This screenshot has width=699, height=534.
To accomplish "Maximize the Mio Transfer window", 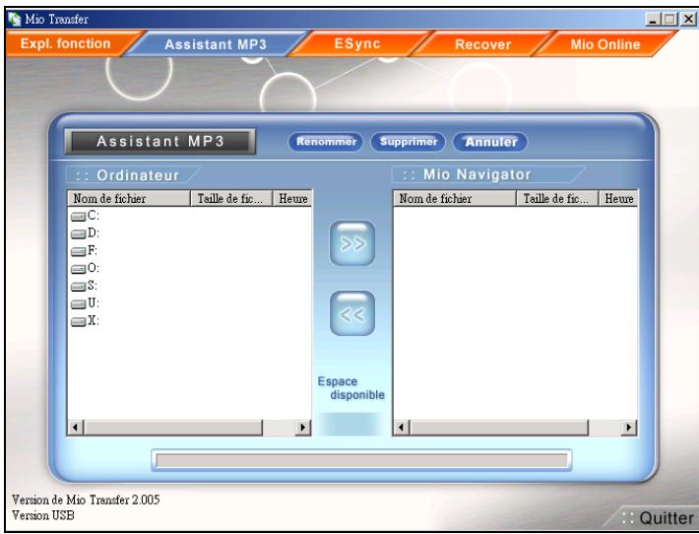I will click(x=669, y=19).
